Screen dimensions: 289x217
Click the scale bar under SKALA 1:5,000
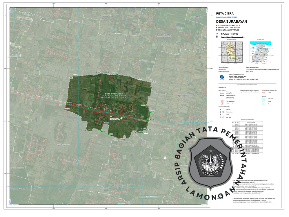(x=232, y=37)
